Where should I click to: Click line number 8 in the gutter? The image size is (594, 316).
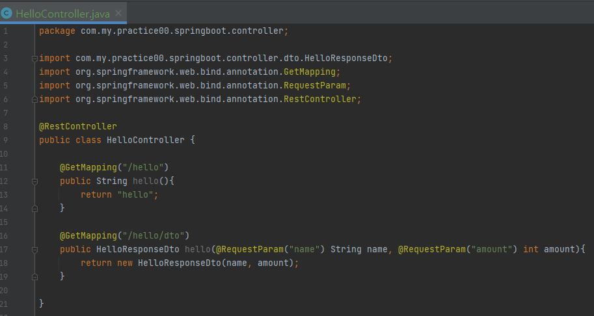pos(5,126)
